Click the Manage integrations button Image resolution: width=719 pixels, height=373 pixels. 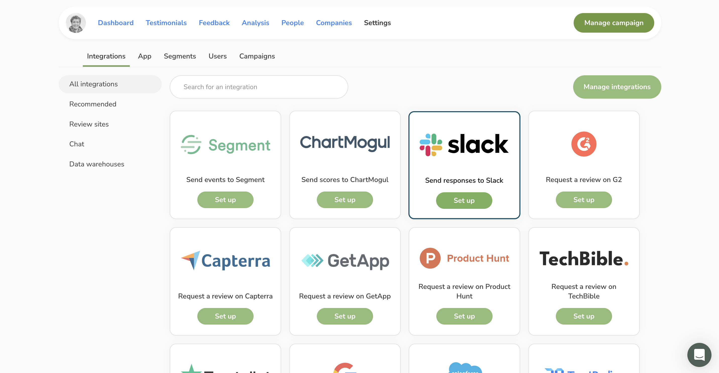[x=617, y=87]
